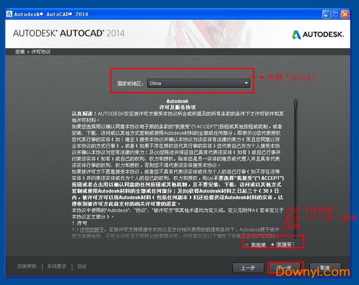
Task: Click the 上一步 (Back) button
Action: pyautogui.click(x=248, y=268)
